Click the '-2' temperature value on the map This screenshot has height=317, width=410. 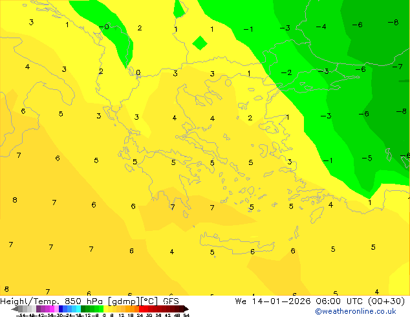(x=286, y=72)
